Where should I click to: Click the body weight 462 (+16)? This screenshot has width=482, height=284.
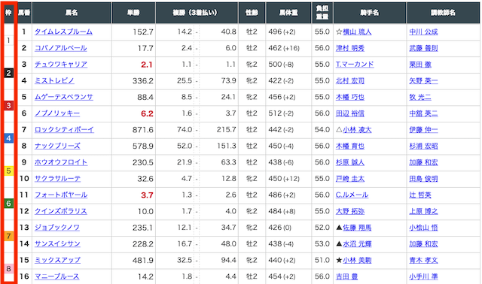pos(284,48)
